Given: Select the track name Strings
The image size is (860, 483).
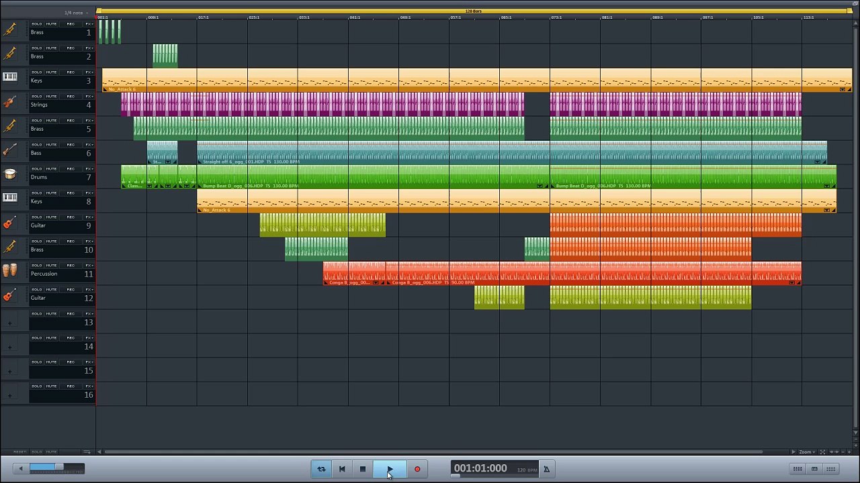Looking at the screenshot, I should pos(39,105).
